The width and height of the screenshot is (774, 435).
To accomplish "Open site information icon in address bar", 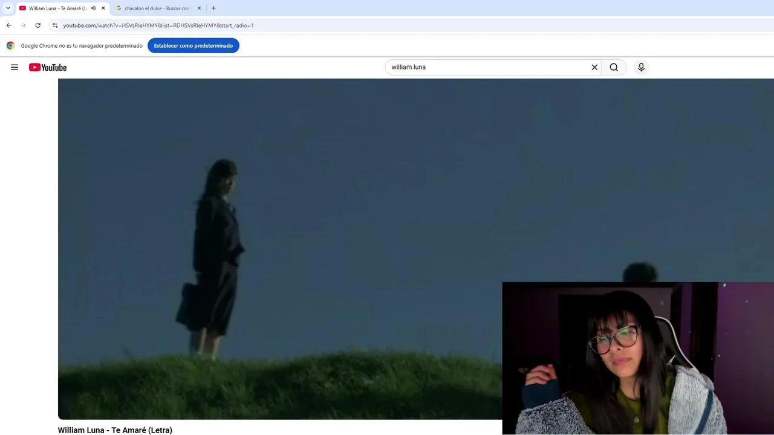I will click(55, 25).
